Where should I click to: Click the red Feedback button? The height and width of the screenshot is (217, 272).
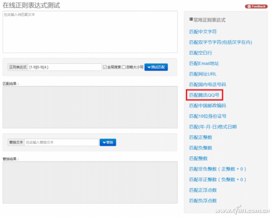point(256,6)
